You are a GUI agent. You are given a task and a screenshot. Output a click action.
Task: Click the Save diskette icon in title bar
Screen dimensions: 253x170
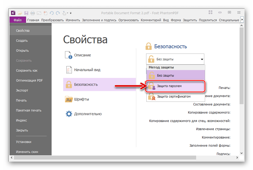(x=26, y=13)
